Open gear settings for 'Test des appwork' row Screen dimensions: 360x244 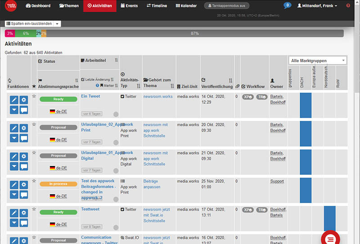pos(24,184)
